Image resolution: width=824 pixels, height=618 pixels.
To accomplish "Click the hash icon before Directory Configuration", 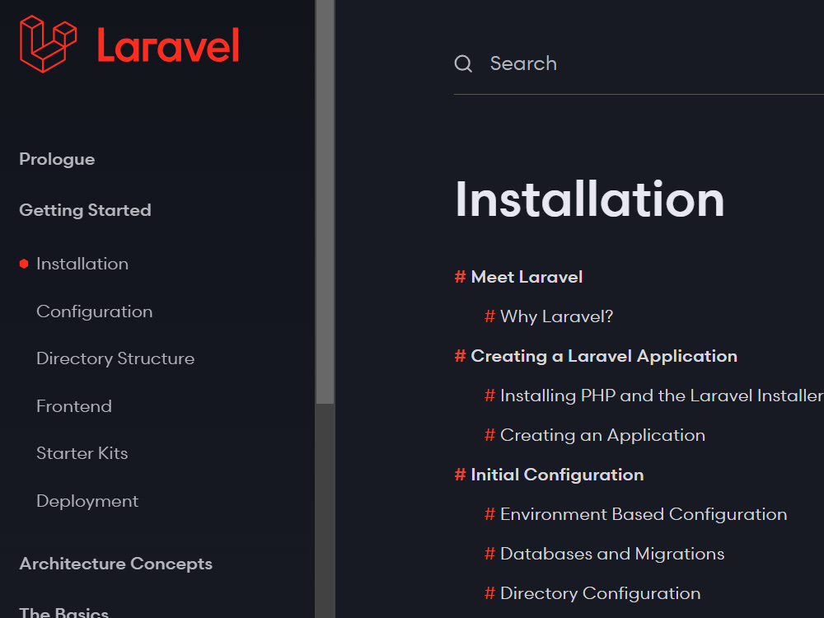I will click(489, 593).
